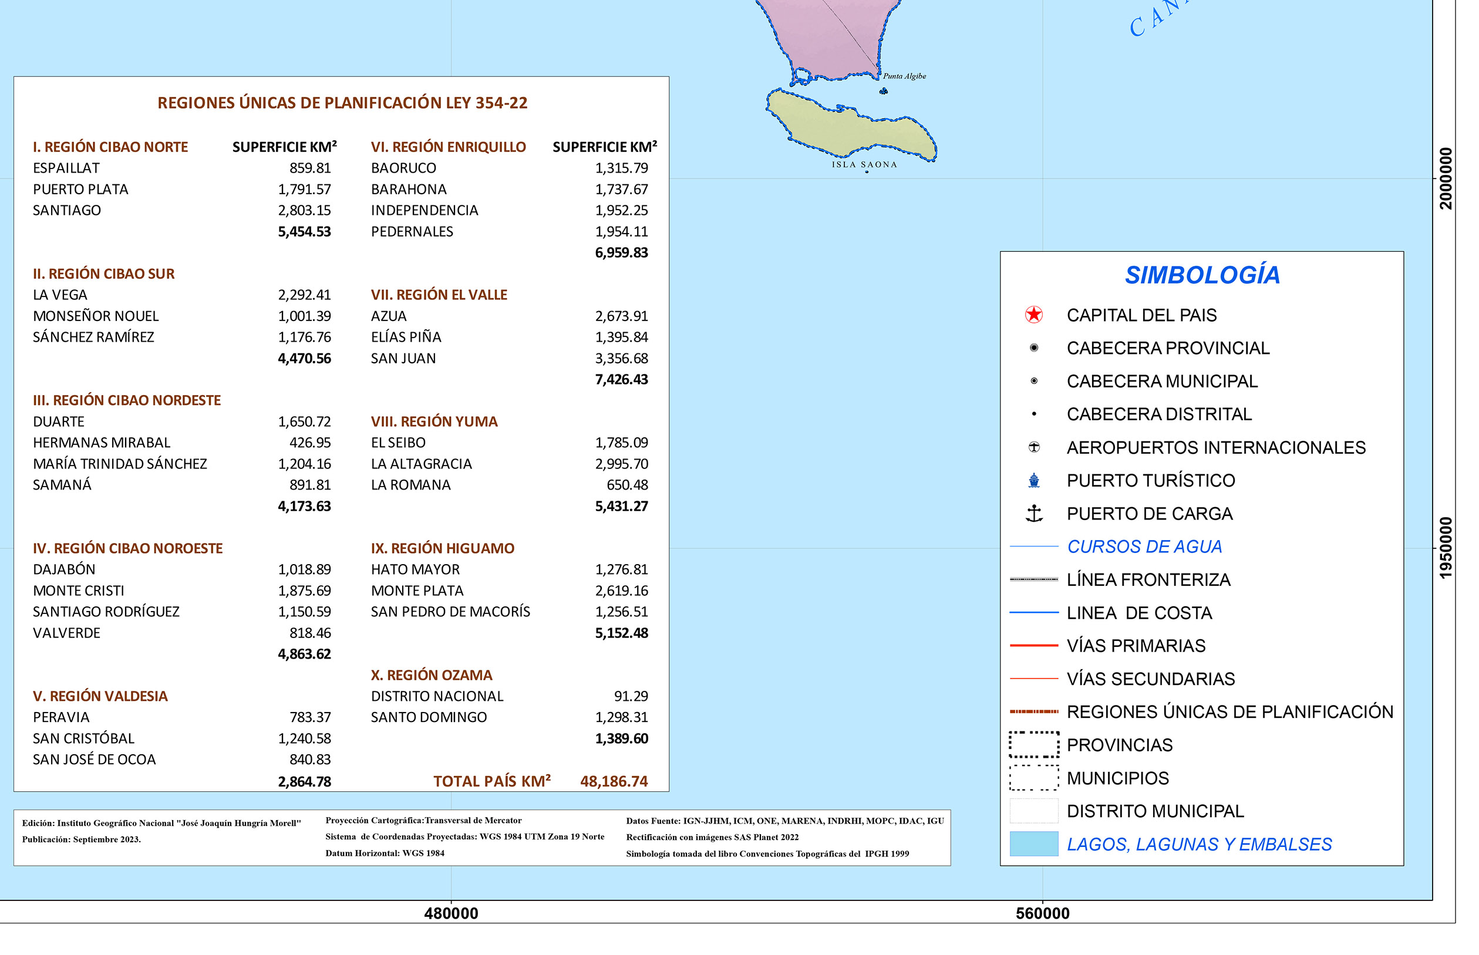
Task: Click the total value 48,186.74
Action: [614, 781]
